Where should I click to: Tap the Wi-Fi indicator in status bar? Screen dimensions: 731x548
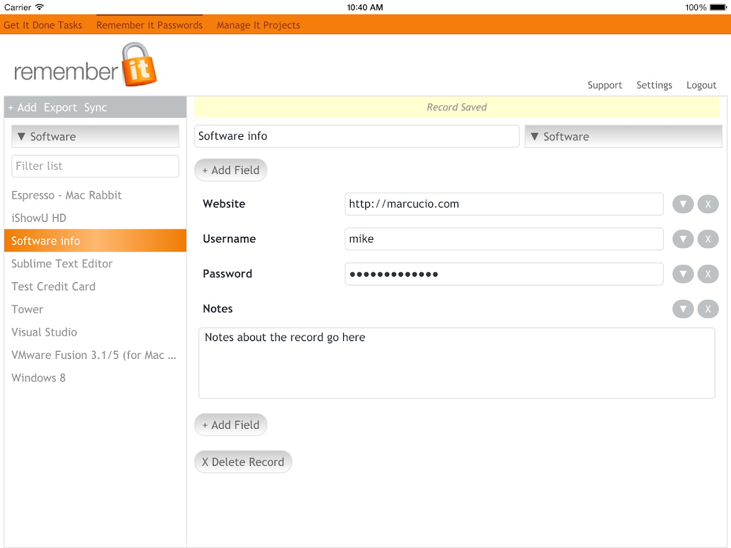click(x=40, y=7)
